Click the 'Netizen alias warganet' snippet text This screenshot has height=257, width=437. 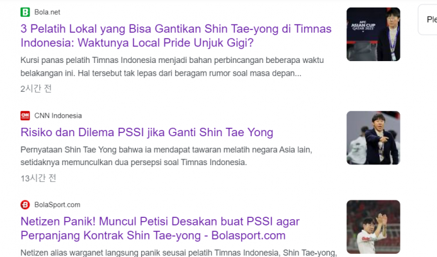(178, 253)
